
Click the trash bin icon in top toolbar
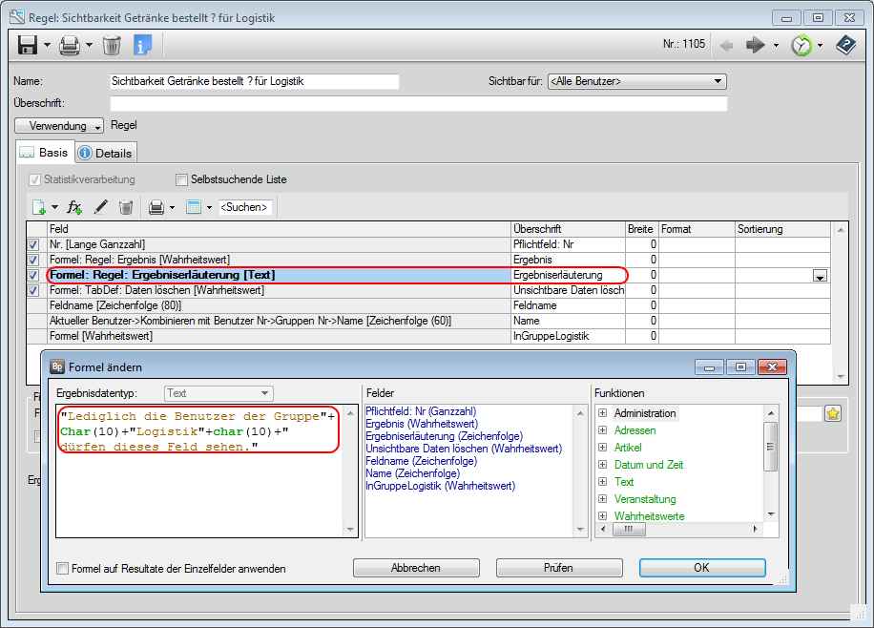(x=112, y=45)
